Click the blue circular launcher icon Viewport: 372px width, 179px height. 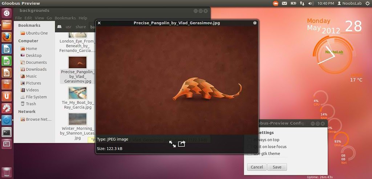pos(7,120)
